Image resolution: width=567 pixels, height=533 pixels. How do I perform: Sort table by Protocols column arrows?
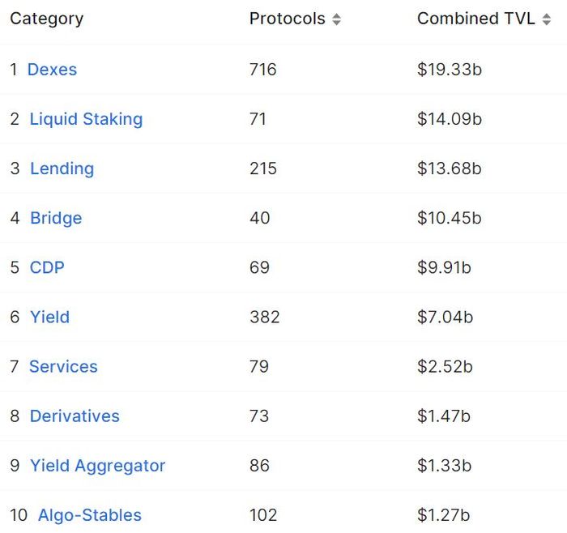point(336,19)
